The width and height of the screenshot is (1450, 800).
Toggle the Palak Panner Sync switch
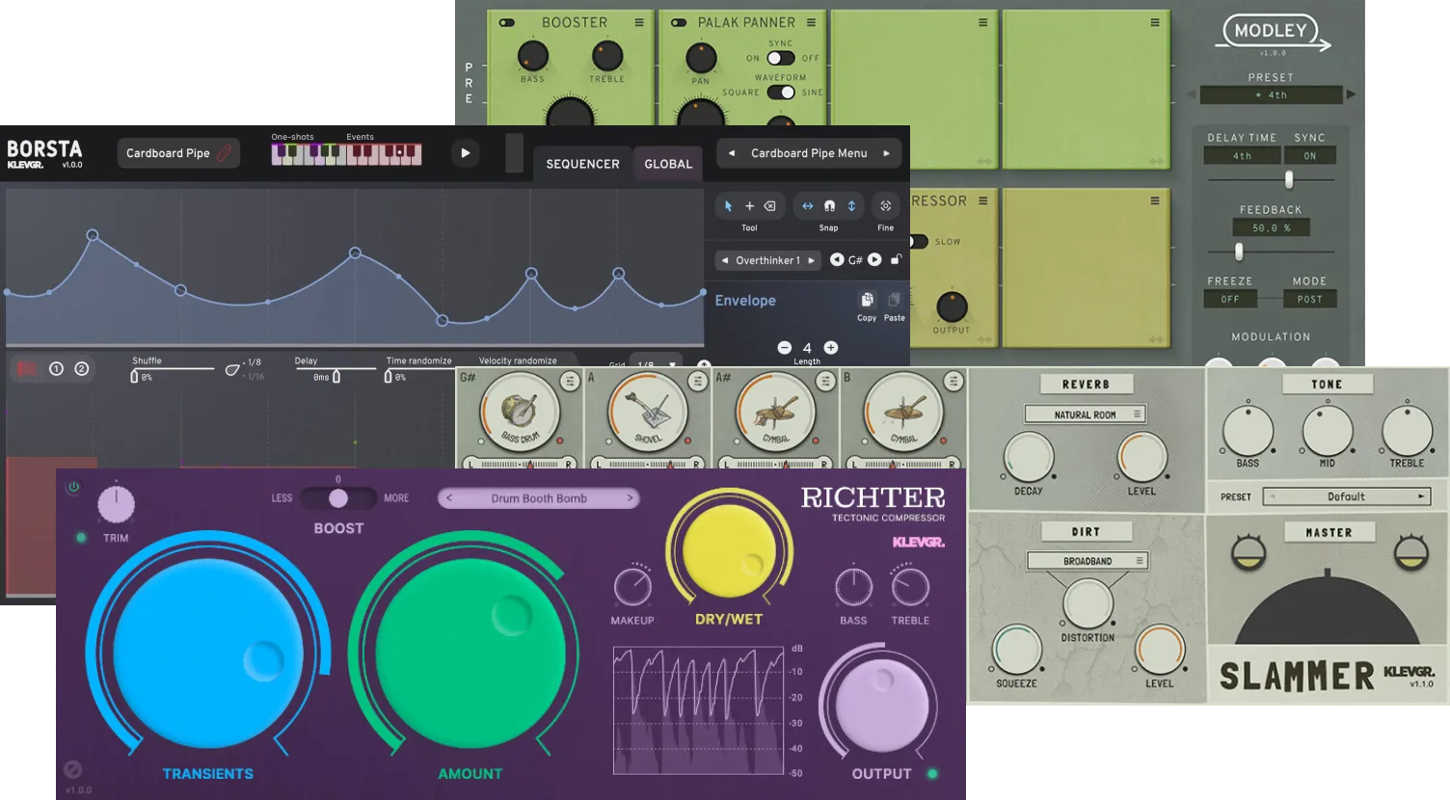(780, 58)
